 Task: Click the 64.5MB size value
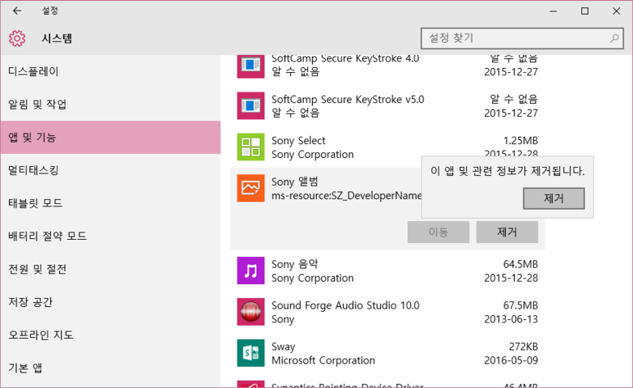click(x=520, y=264)
